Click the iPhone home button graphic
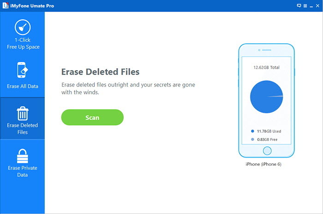This screenshot has height=214, width=323. (267, 150)
